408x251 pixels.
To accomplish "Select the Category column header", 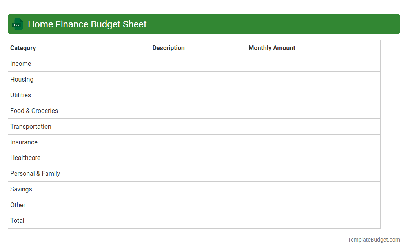I will point(23,48).
